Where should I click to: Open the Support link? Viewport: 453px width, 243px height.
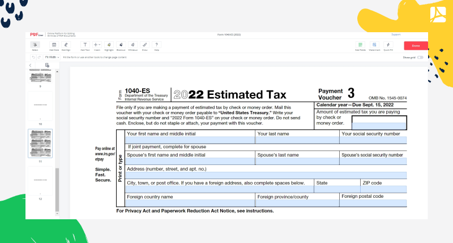396,34
